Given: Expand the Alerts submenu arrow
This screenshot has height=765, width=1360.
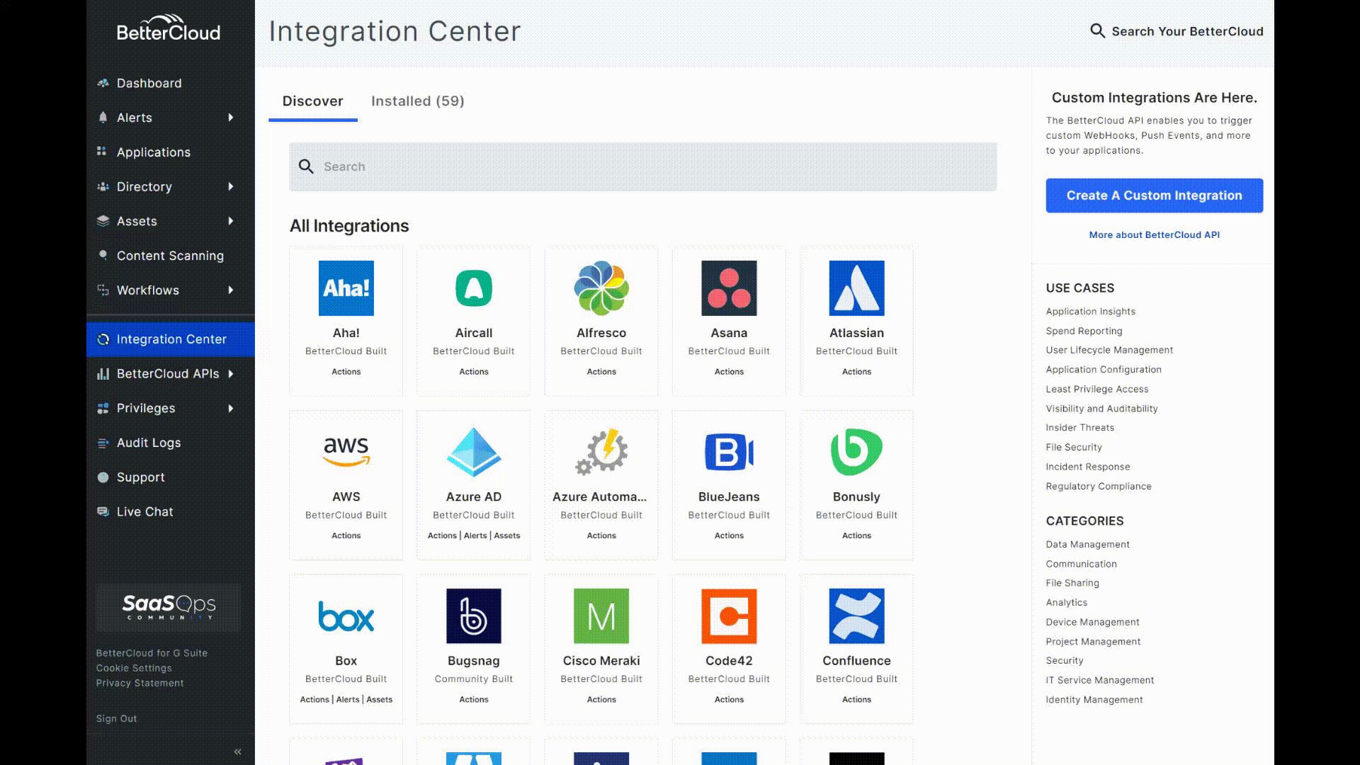Looking at the screenshot, I should pyautogui.click(x=230, y=118).
